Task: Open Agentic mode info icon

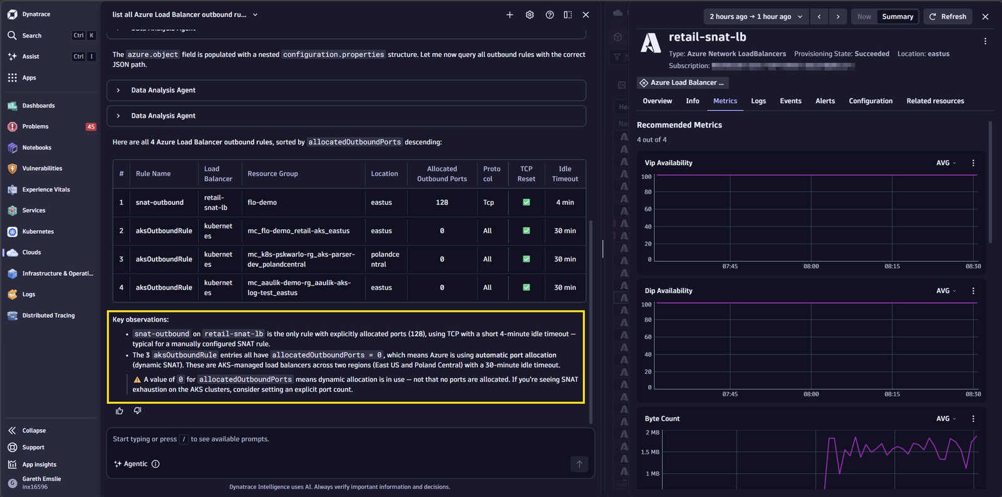Action: [156, 464]
